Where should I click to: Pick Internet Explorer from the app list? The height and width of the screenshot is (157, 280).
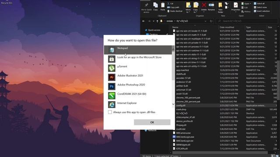point(138,105)
